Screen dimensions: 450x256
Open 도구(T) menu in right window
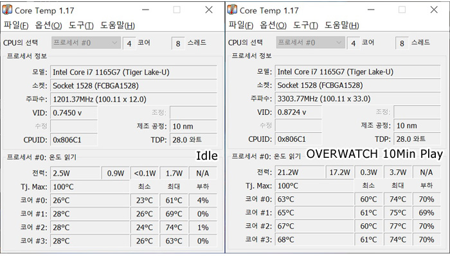(305, 25)
